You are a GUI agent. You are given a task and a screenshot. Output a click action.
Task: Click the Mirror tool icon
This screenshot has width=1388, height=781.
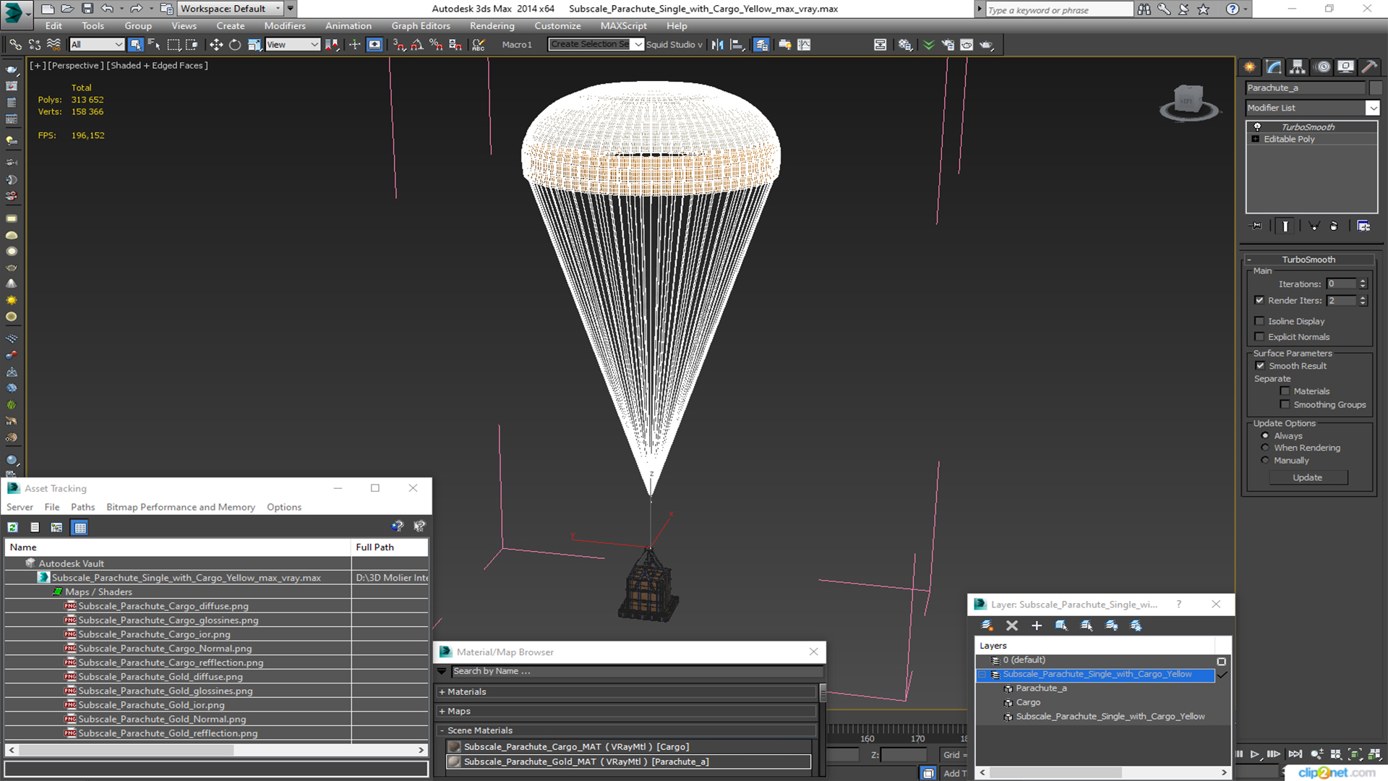pyautogui.click(x=717, y=45)
